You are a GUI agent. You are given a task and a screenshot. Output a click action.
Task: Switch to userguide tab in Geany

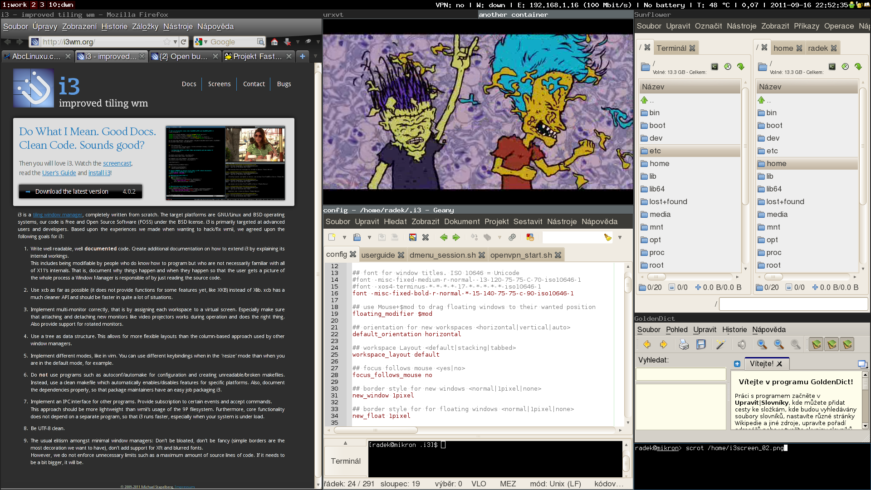(x=378, y=255)
